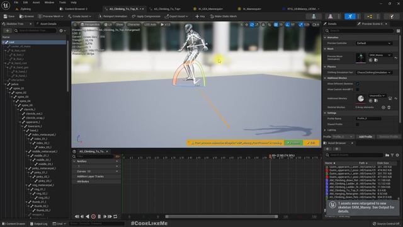The width and height of the screenshot is (403, 227).
Task: Pause the animation playback
Action: (99, 217)
